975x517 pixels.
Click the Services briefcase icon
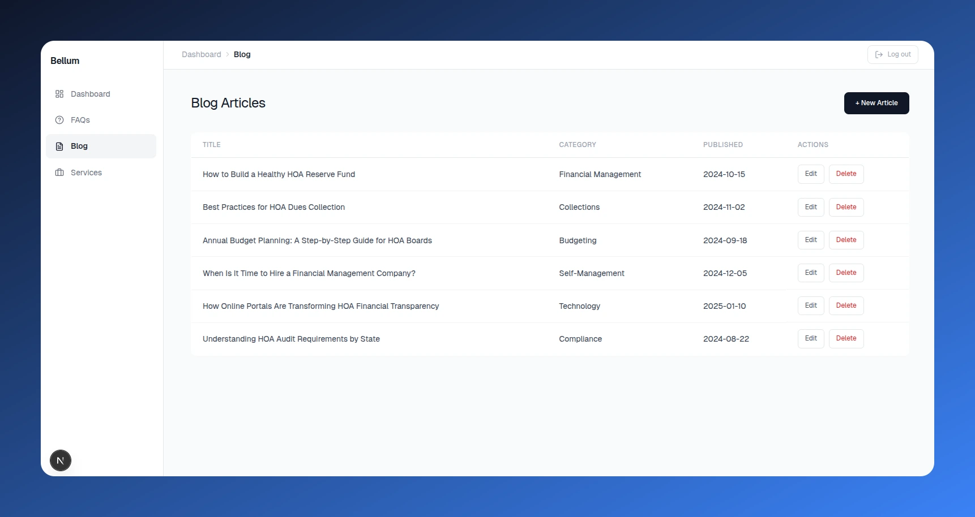coord(59,173)
